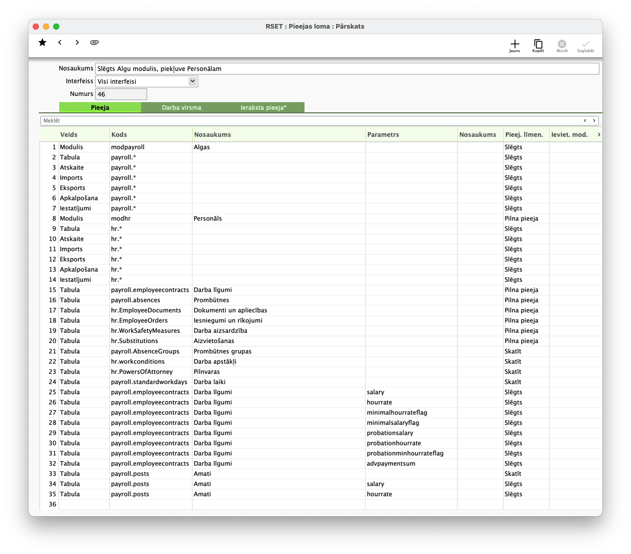This screenshot has width=631, height=554.
Task: Click Atskaite in row 10
Action: coord(84,239)
